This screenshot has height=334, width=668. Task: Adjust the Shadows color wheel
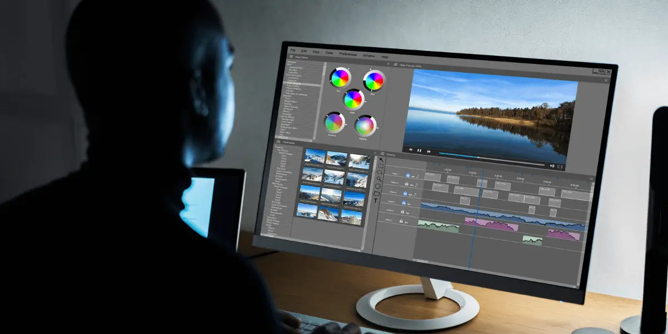click(334, 124)
